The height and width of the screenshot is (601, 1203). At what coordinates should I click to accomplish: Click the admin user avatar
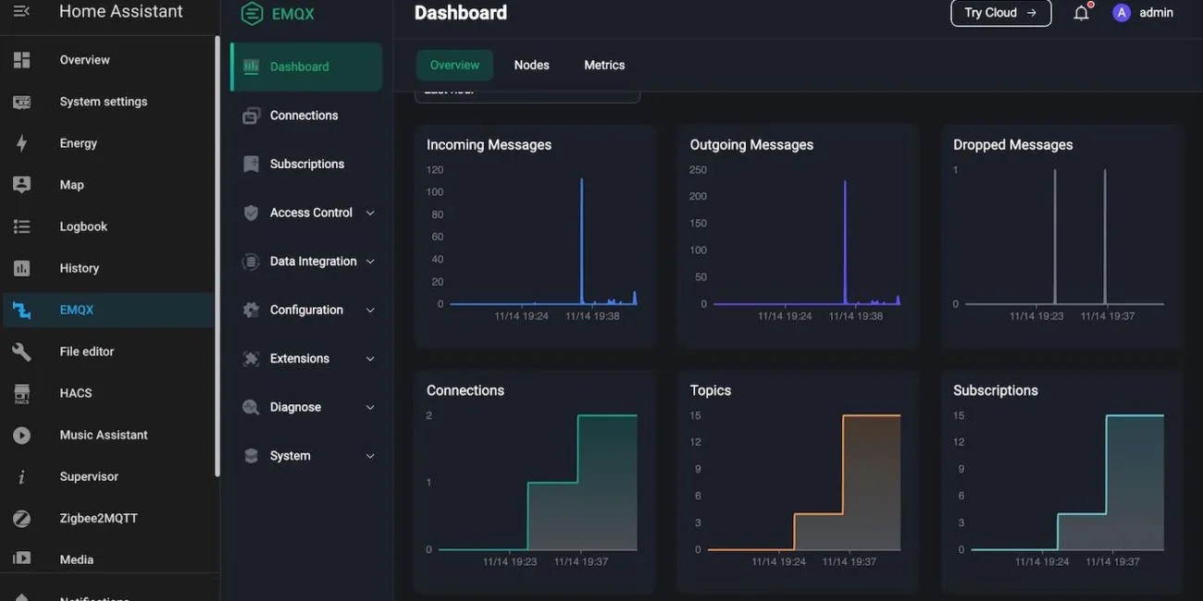pos(1122,13)
